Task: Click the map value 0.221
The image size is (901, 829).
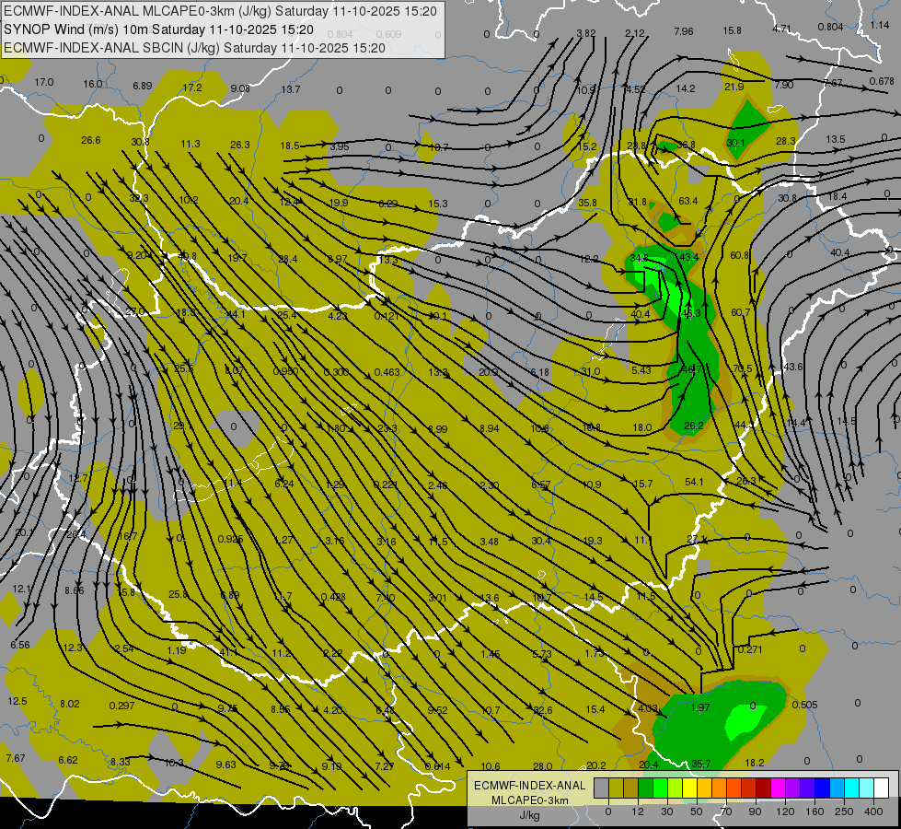Action: [x=386, y=485]
